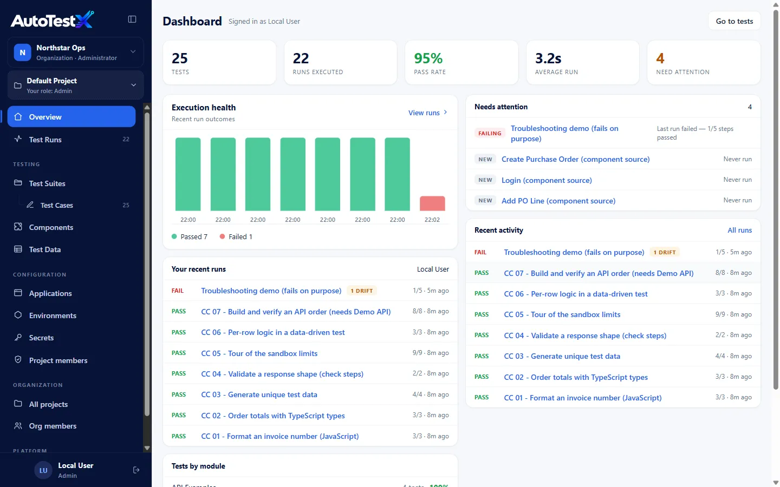Click the Go to tests button
The width and height of the screenshot is (780, 487).
point(734,21)
